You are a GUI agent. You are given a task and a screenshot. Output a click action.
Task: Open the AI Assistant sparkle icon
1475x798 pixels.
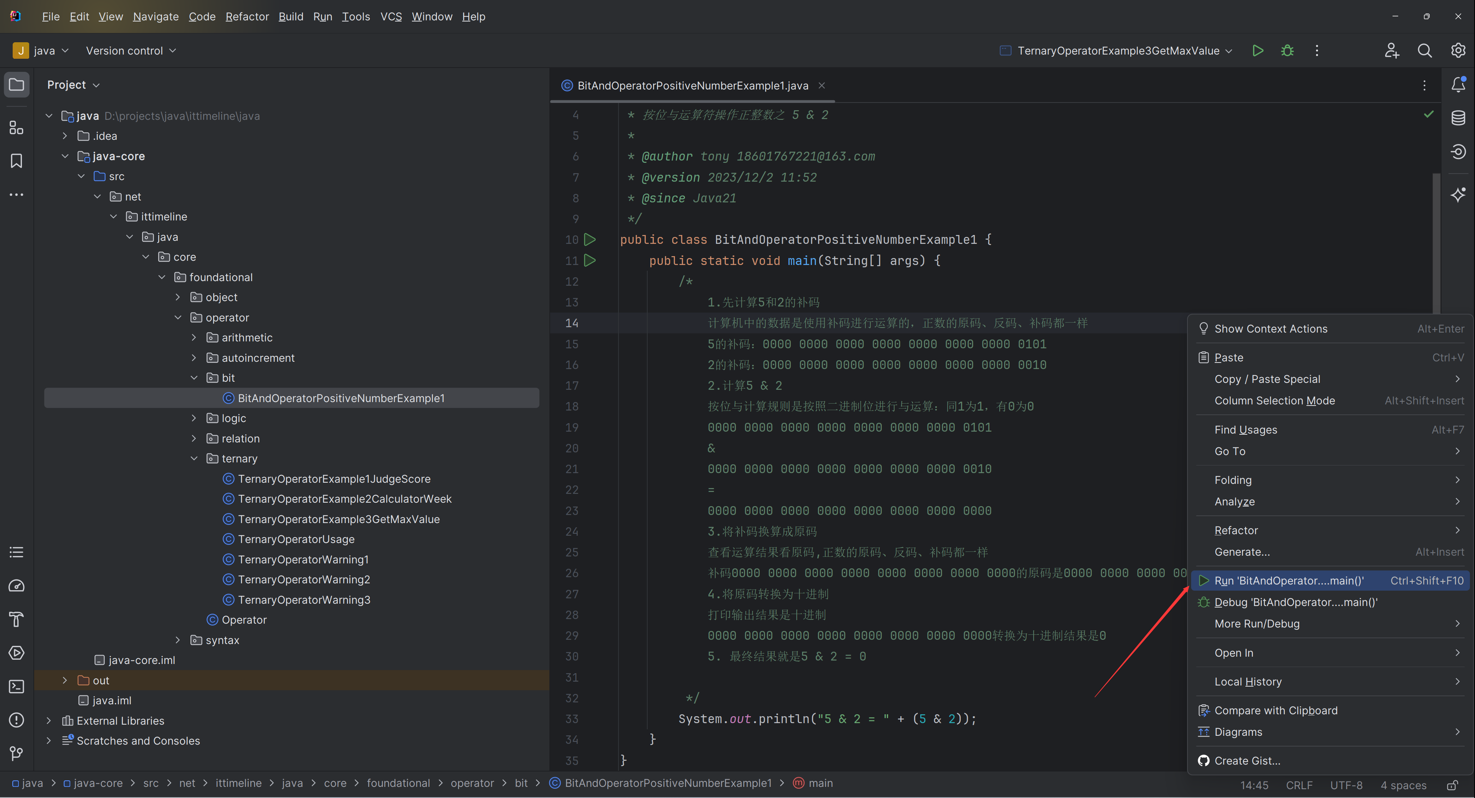[x=1458, y=195]
